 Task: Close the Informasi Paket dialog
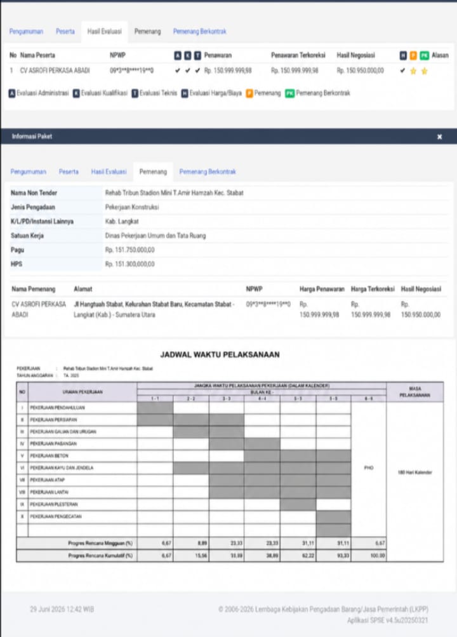point(440,137)
